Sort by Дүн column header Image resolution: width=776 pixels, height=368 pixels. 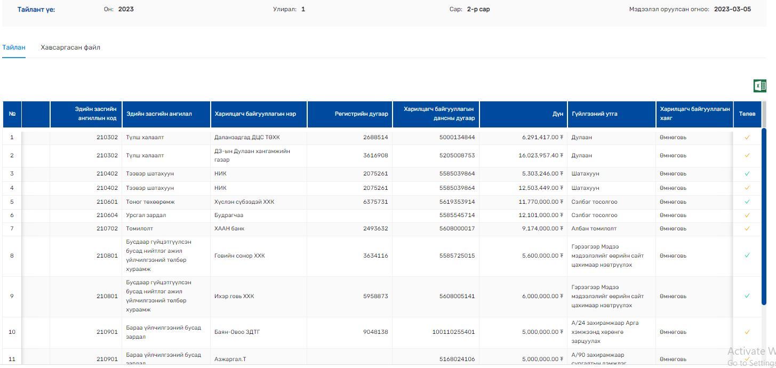pos(557,114)
